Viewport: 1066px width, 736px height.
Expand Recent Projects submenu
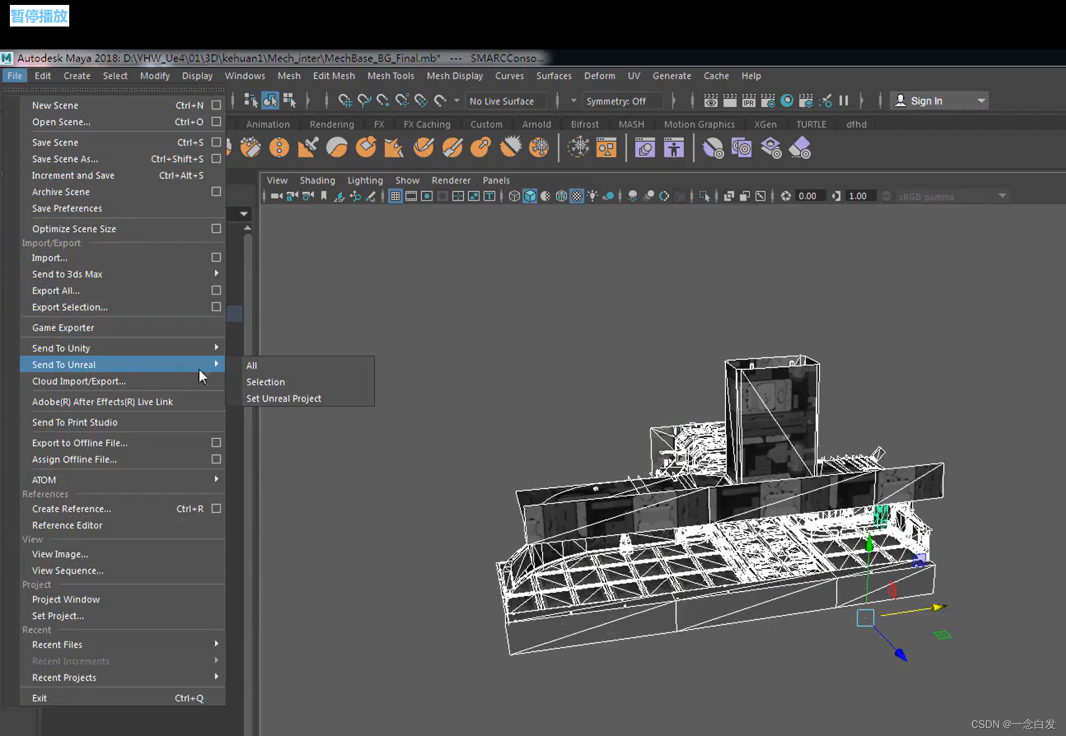(122, 677)
